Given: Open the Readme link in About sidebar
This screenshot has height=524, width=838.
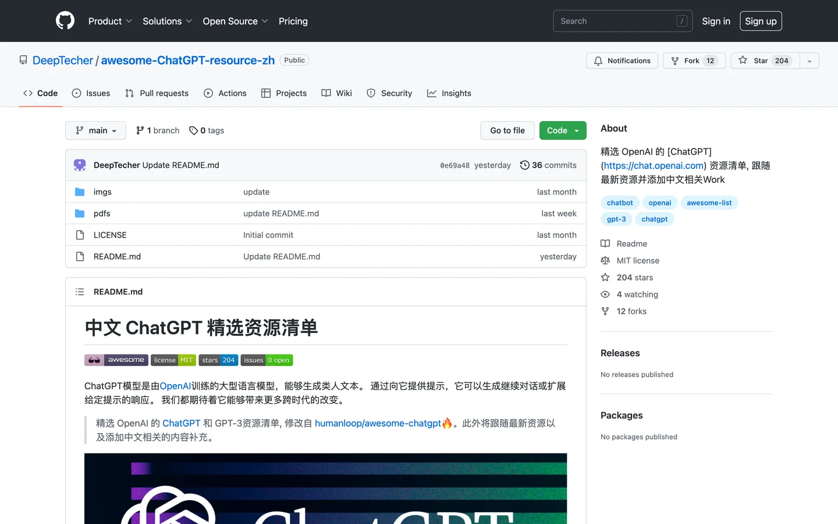Looking at the screenshot, I should click(624, 244).
